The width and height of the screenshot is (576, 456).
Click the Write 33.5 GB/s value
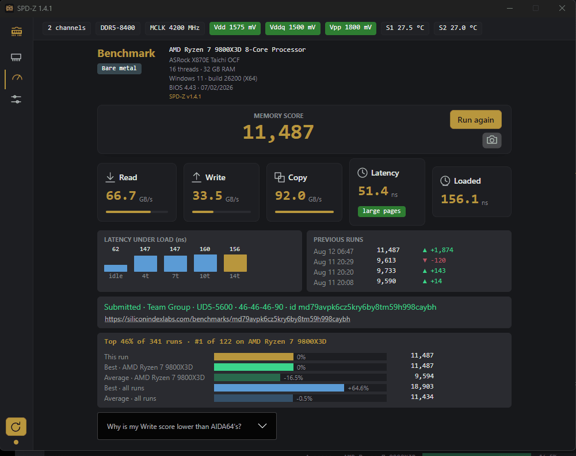(215, 196)
